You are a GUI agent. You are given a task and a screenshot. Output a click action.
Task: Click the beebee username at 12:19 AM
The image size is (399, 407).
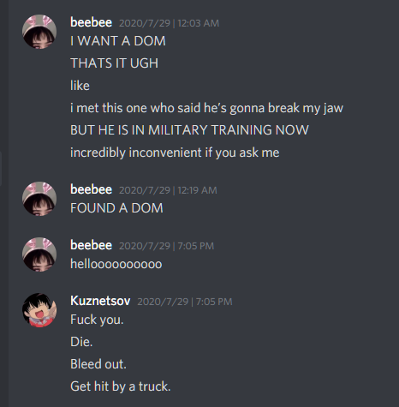click(91, 189)
